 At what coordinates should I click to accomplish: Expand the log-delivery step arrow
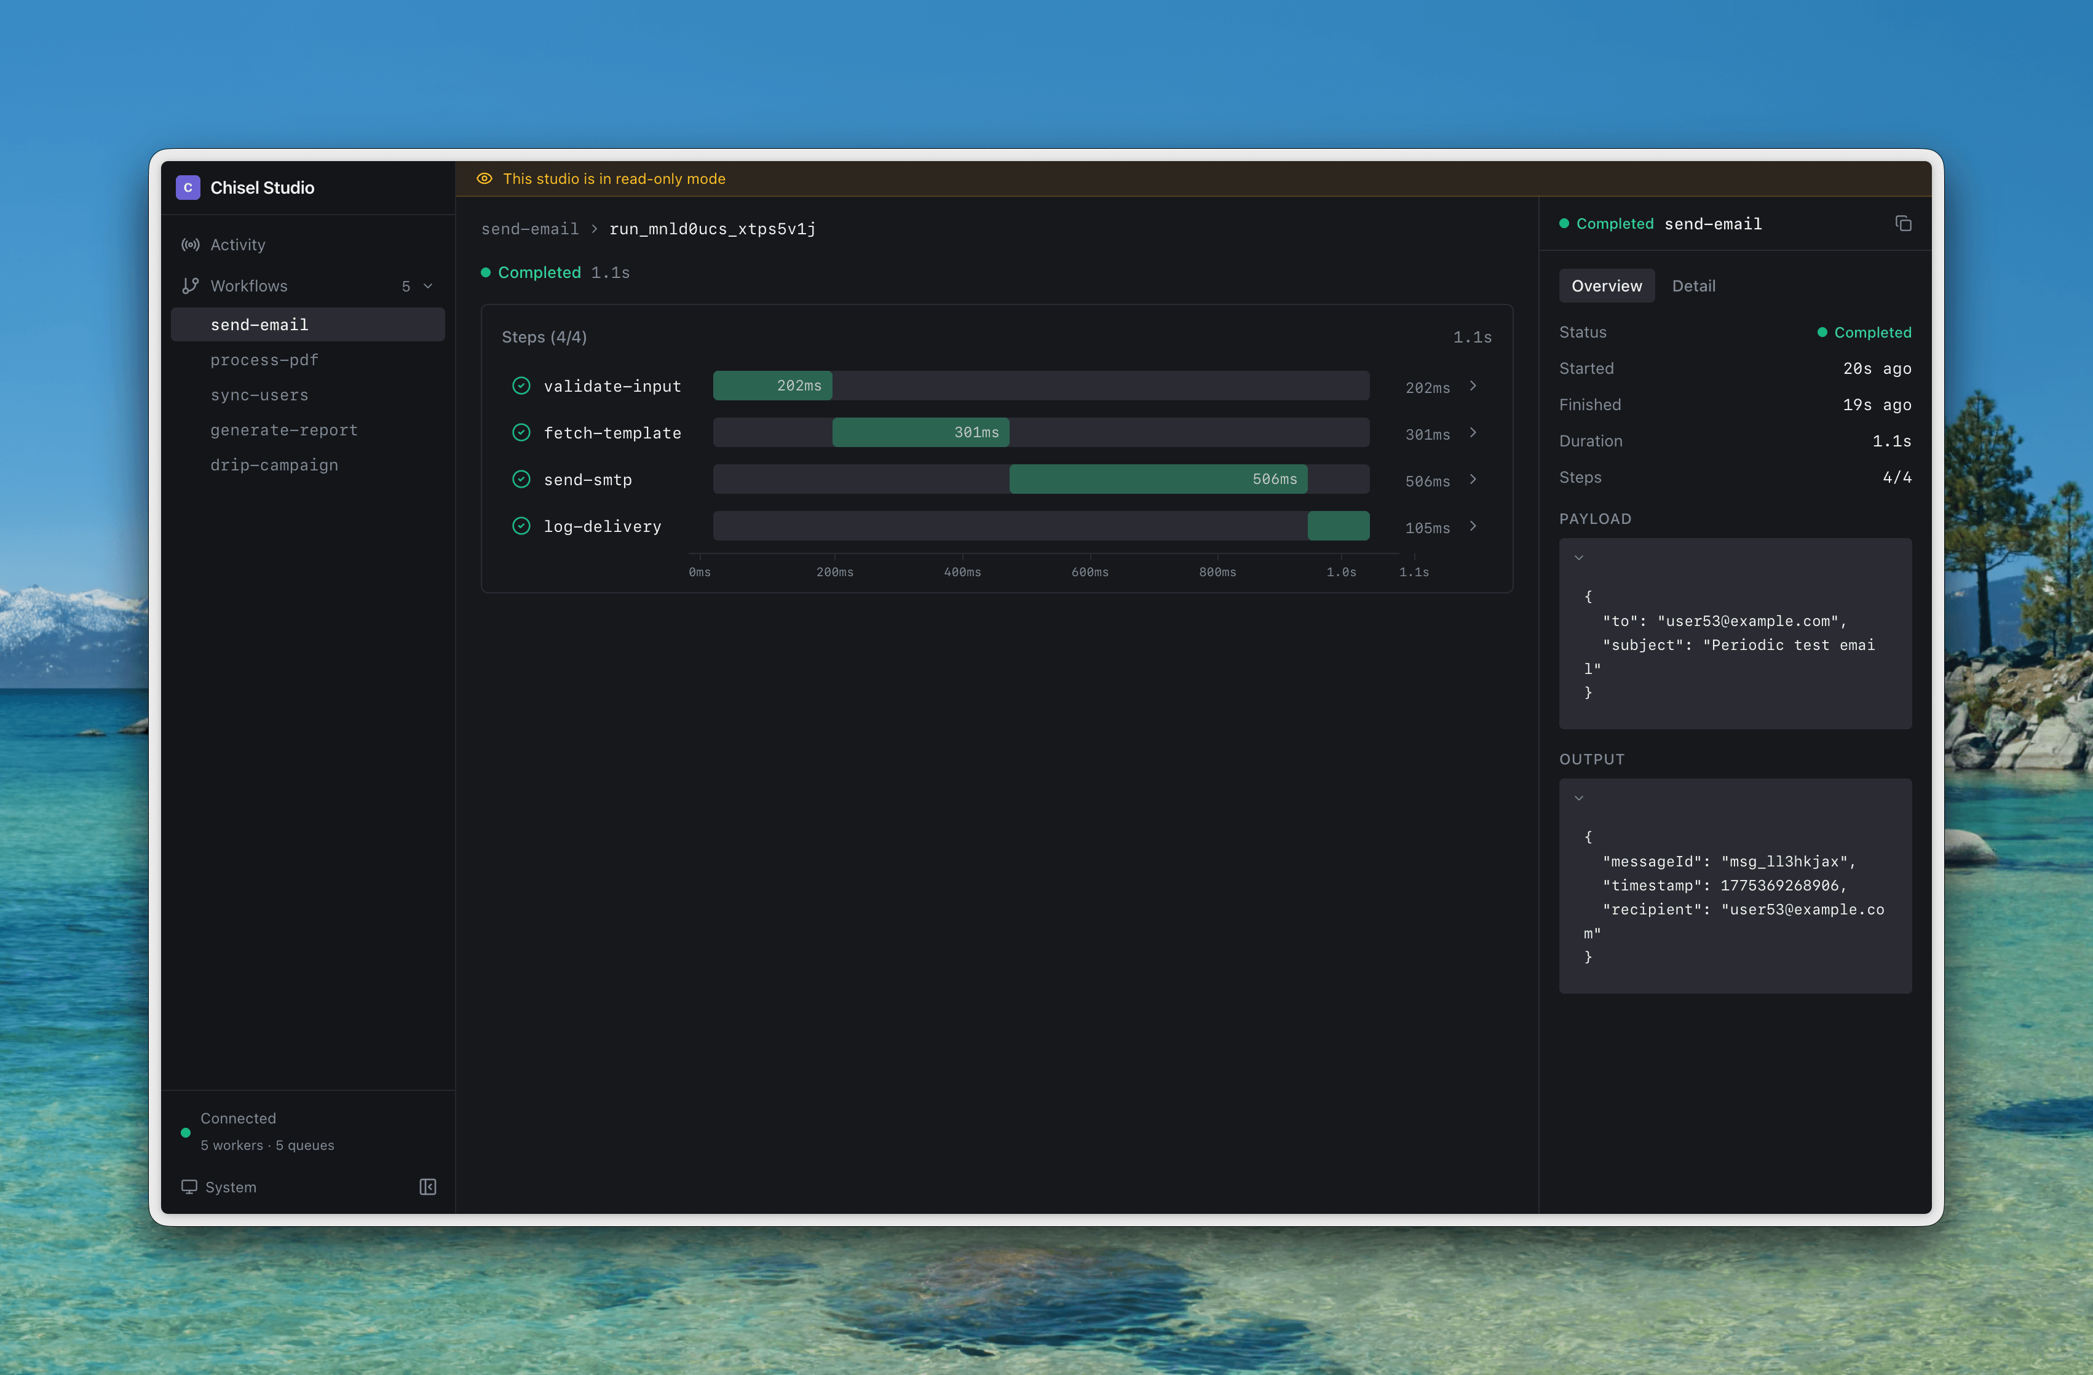[1473, 526]
